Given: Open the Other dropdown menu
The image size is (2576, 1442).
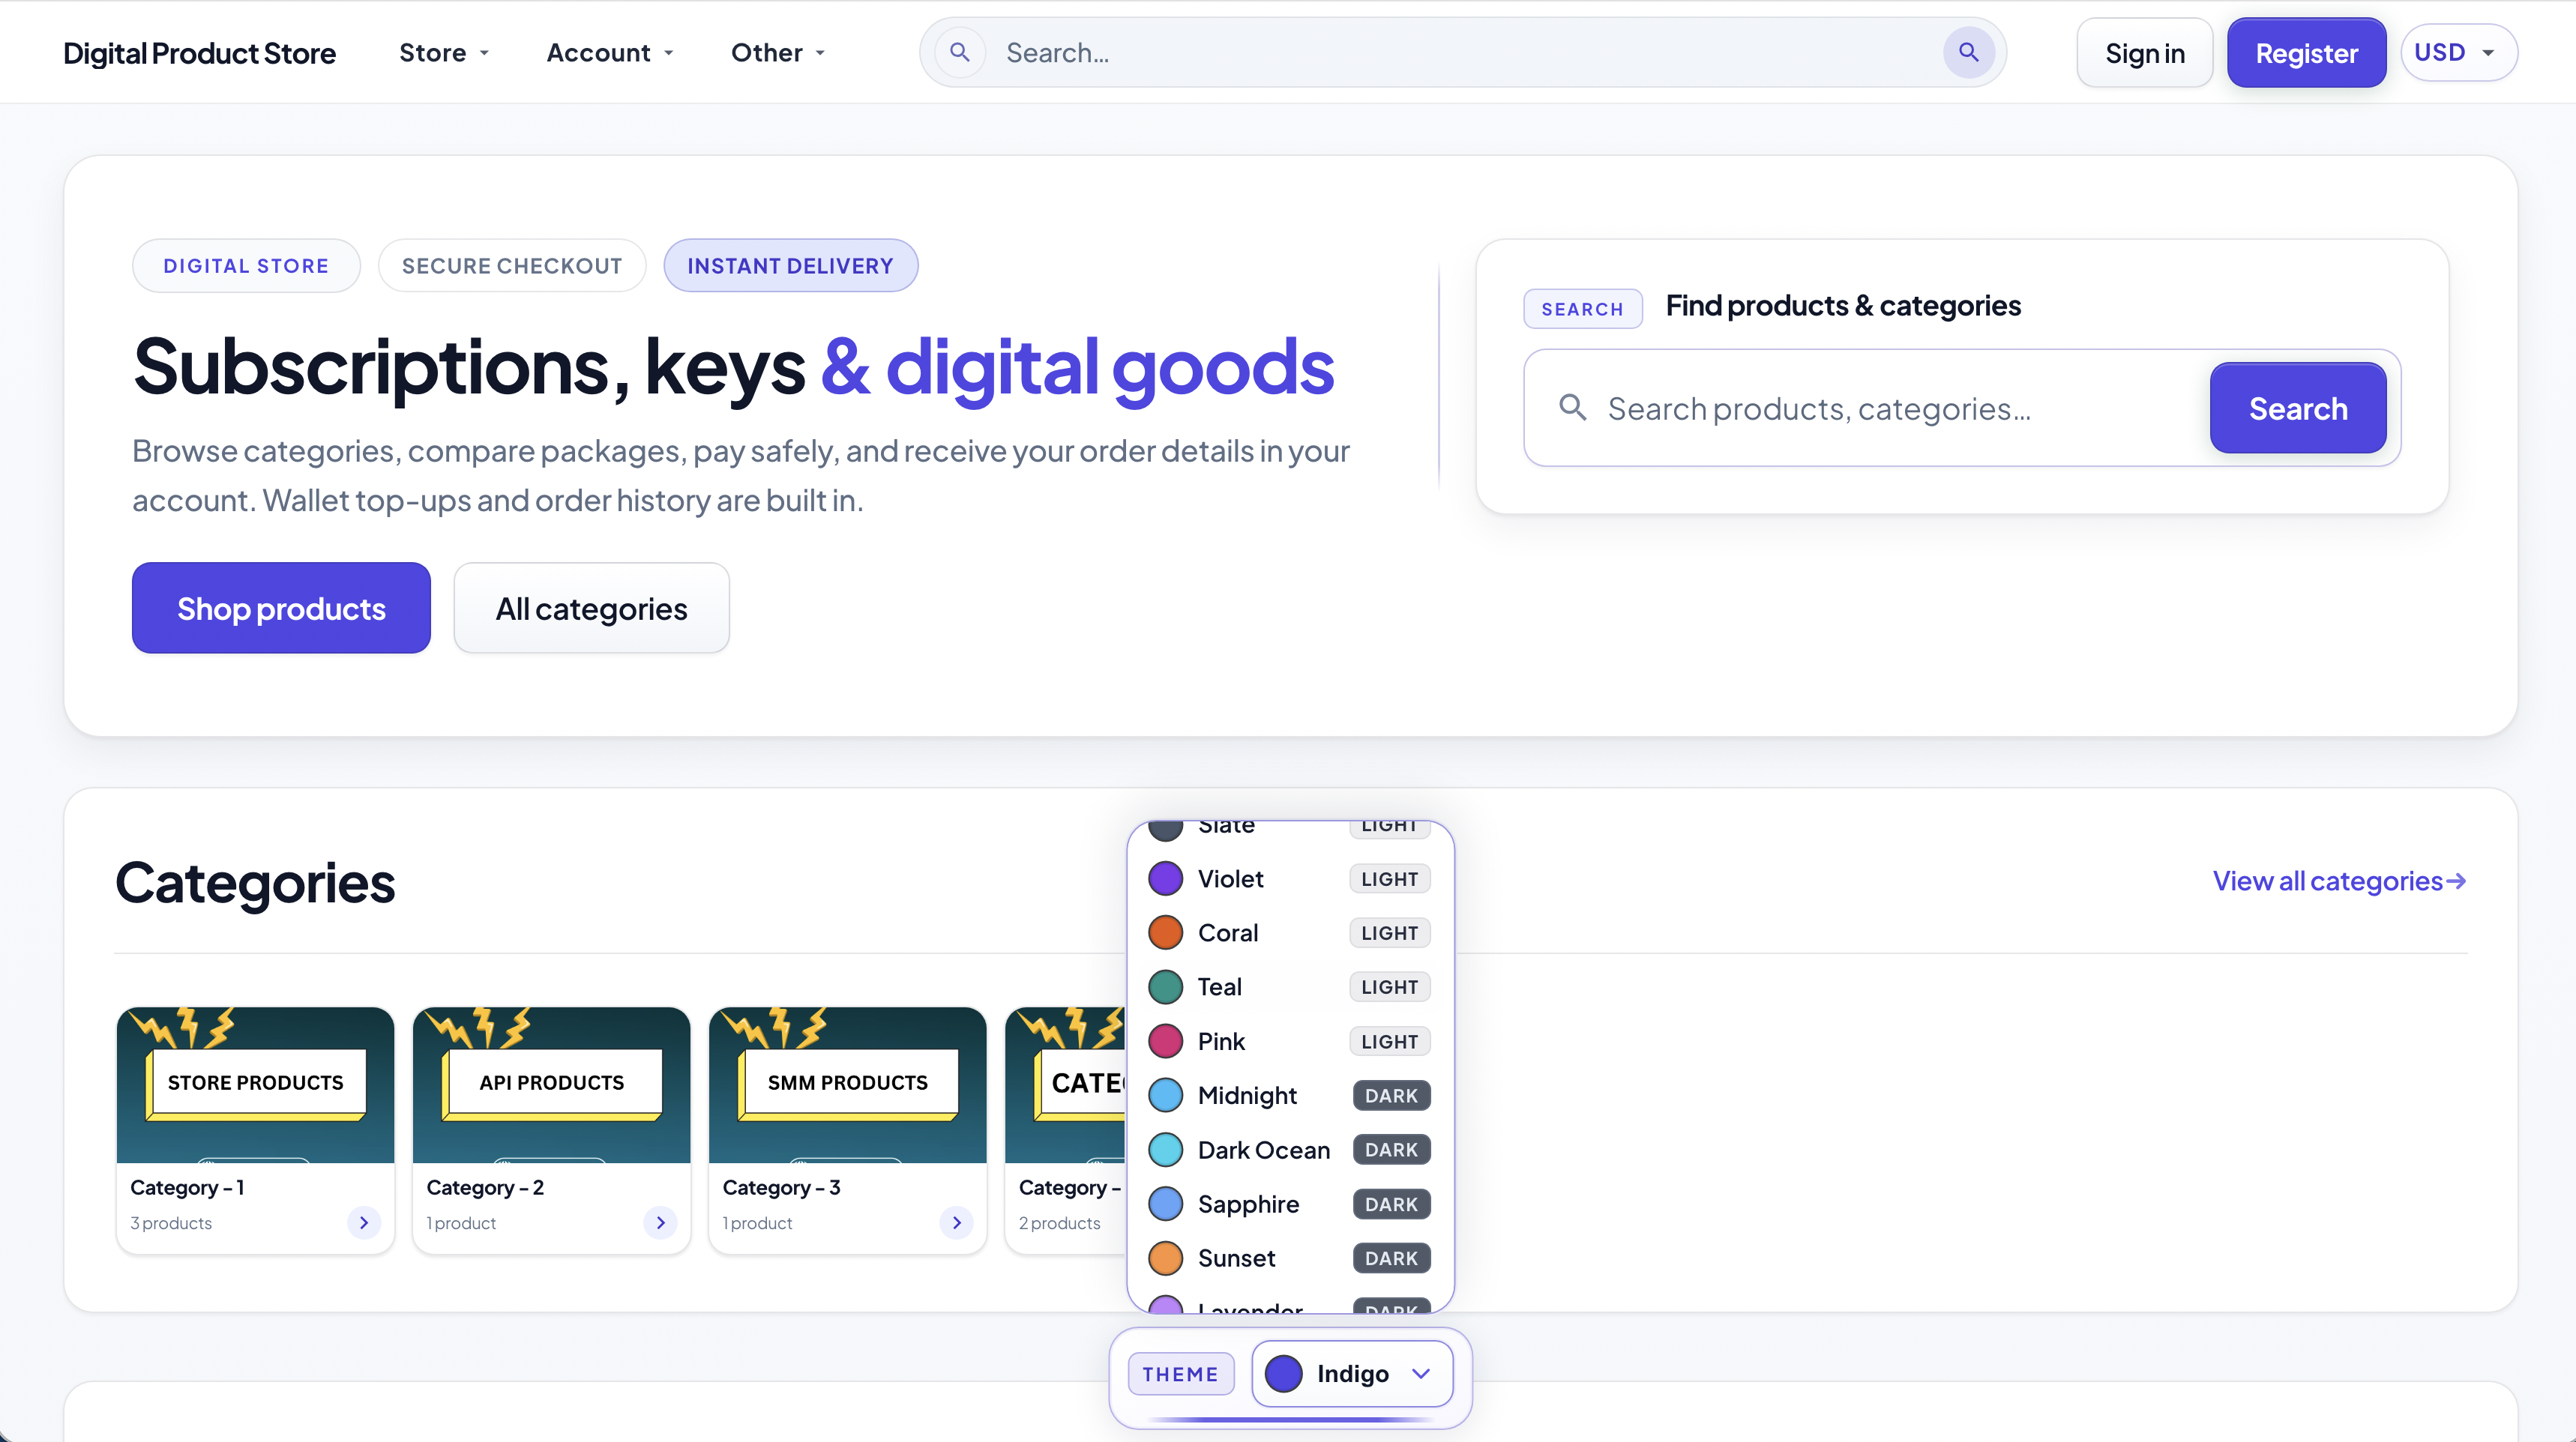Looking at the screenshot, I should [x=778, y=53].
